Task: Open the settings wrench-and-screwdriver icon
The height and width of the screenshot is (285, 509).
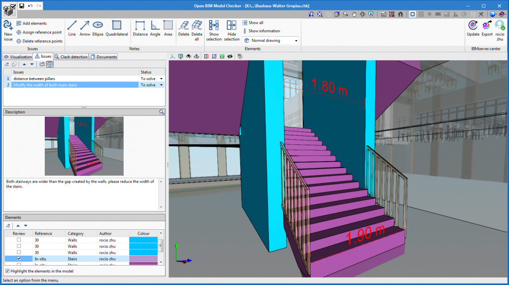Action: tap(481, 14)
